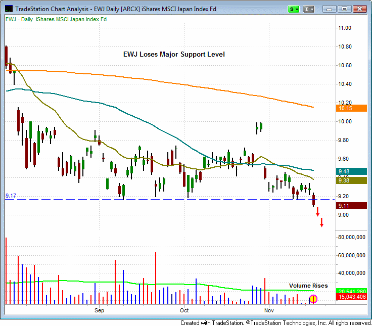
Task: Open the green S symbol-link dropdown
Action: pyautogui.click(x=294, y=9)
